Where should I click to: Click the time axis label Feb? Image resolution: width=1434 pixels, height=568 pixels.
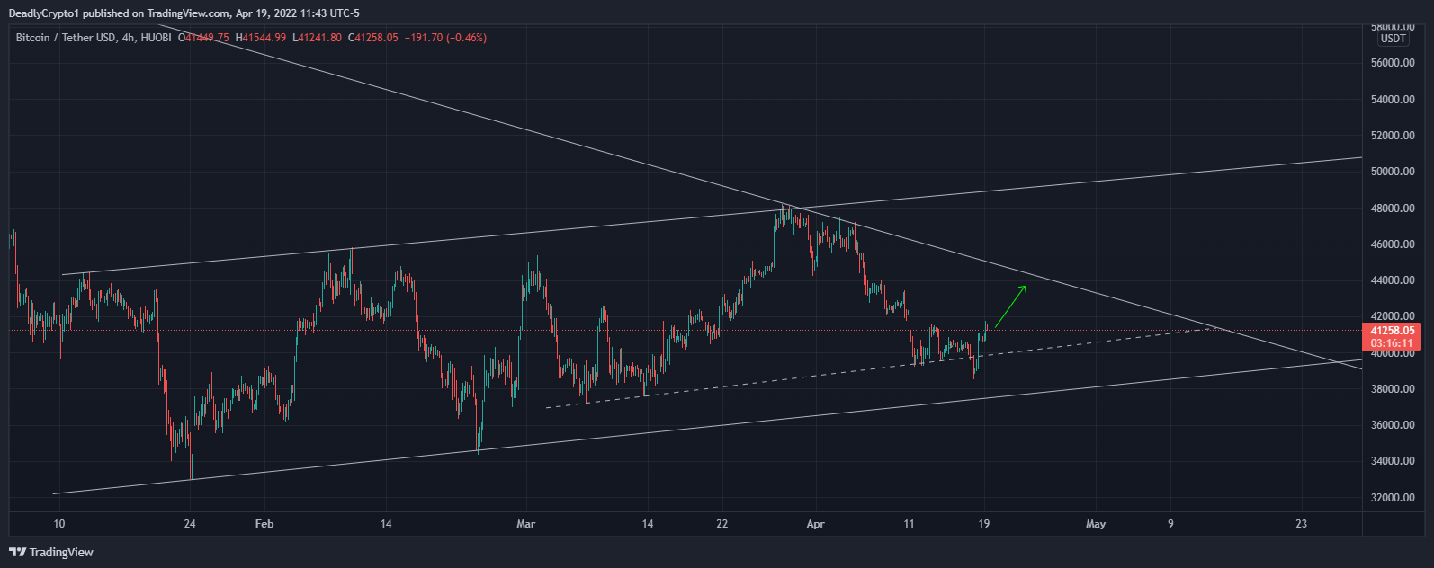click(x=264, y=524)
